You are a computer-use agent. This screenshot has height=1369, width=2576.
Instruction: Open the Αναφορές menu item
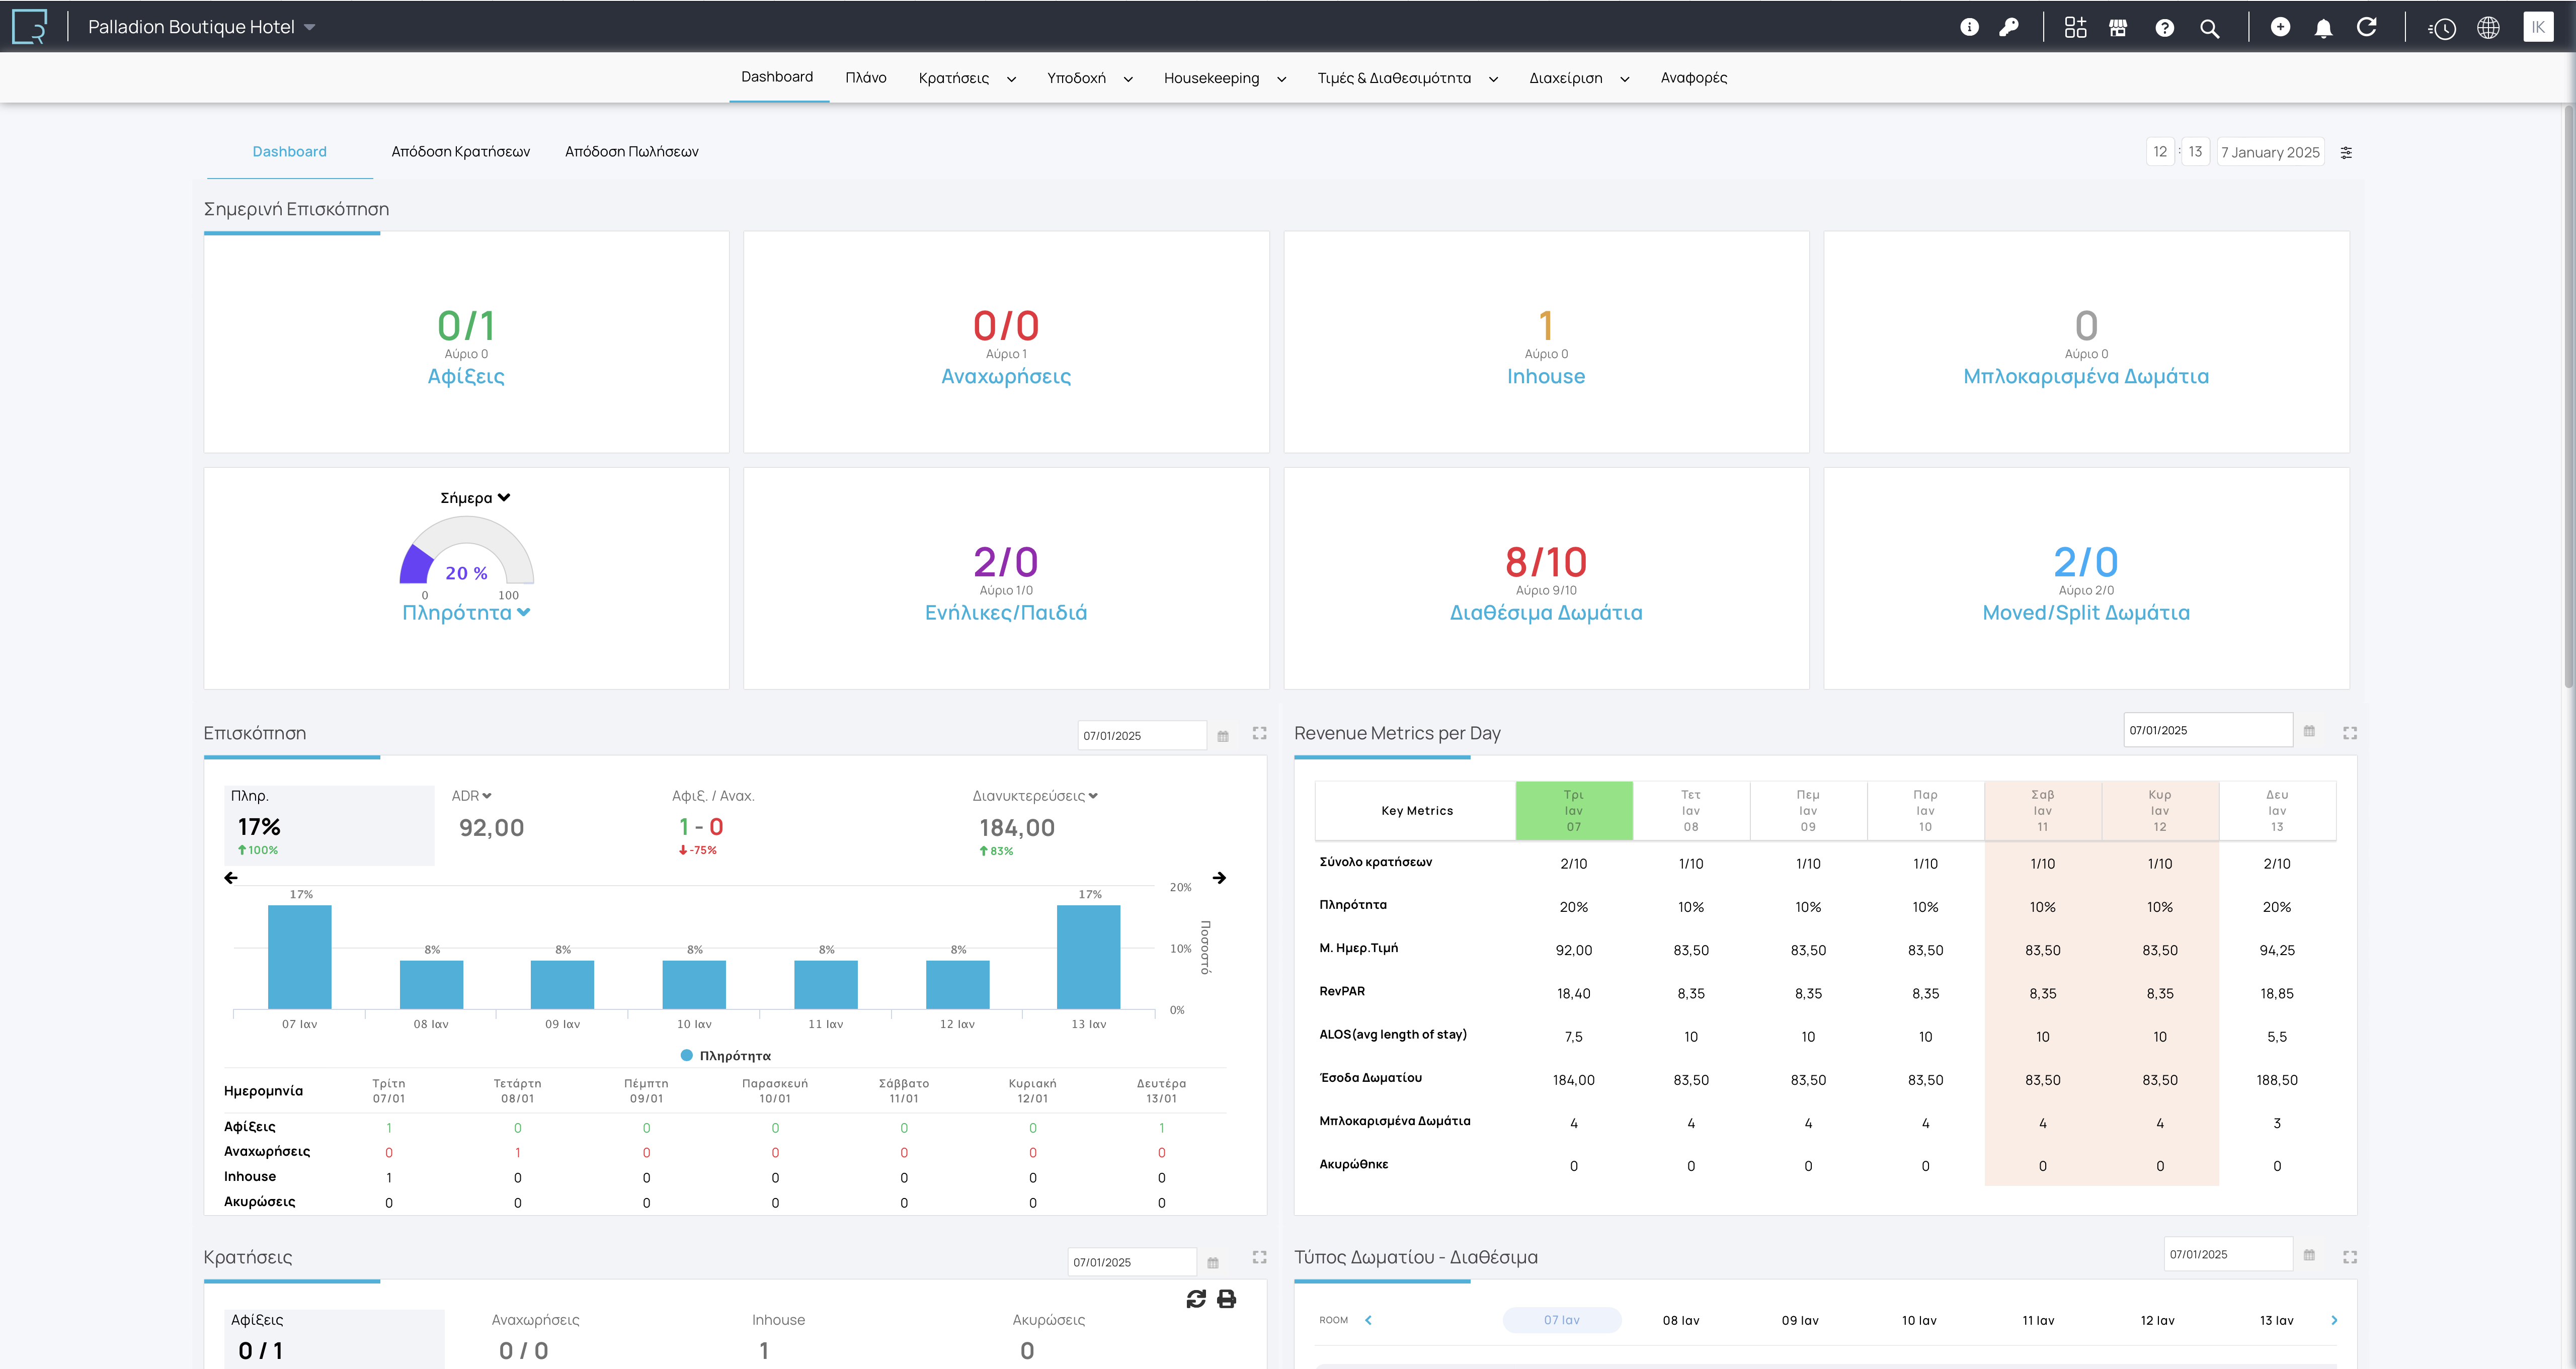tap(1694, 78)
